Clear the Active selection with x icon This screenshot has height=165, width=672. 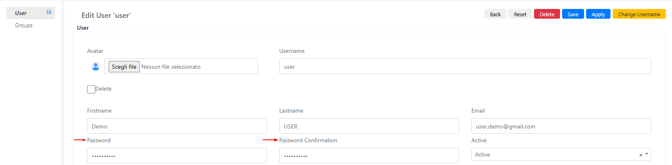pos(641,155)
